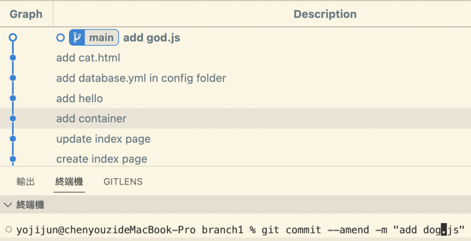
Task: Click the top hollow commit node in graph
Action: pos(13,38)
